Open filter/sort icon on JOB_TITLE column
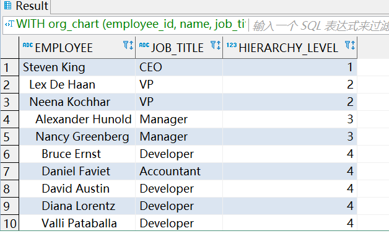This screenshot has height=236, width=389. click(x=216, y=45)
